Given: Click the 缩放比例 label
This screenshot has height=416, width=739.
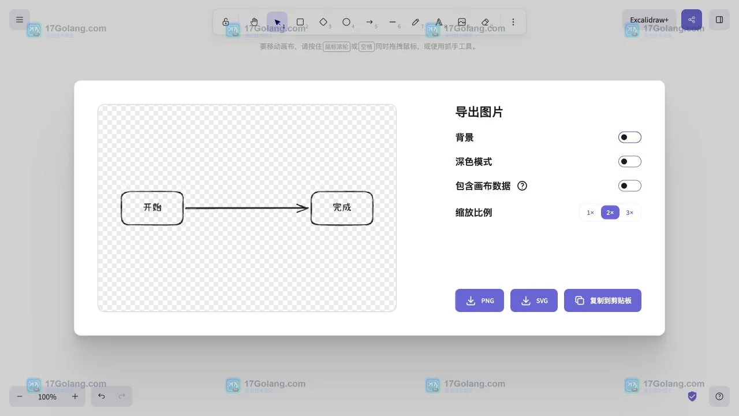Looking at the screenshot, I should point(474,213).
